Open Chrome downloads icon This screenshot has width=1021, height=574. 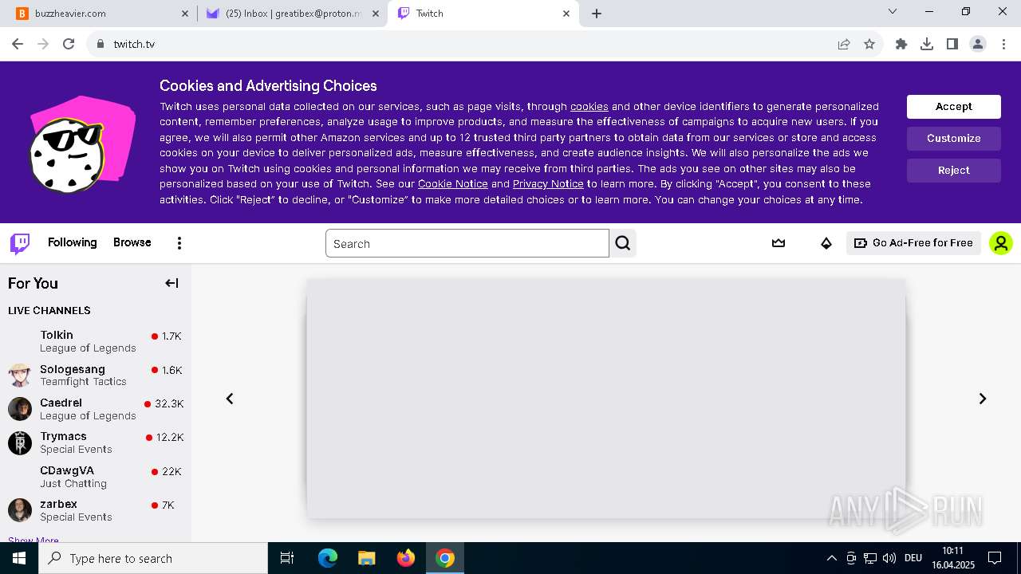click(x=927, y=44)
